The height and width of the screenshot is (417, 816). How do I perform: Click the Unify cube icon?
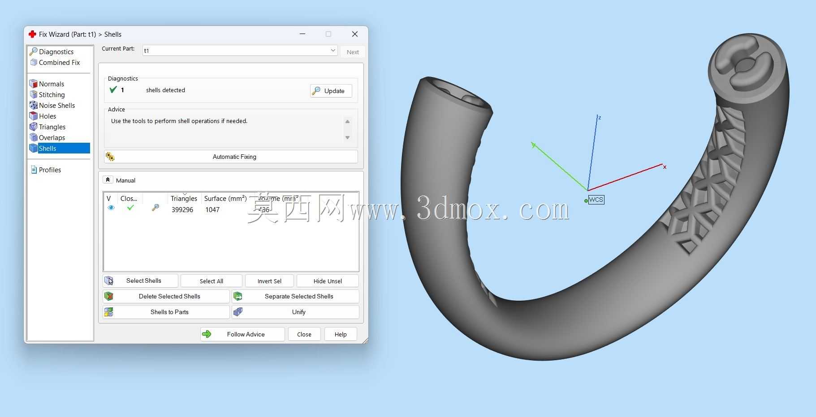(x=238, y=312)
